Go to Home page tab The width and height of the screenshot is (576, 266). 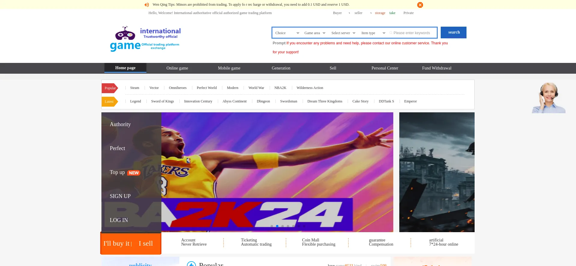coord(125,68)
